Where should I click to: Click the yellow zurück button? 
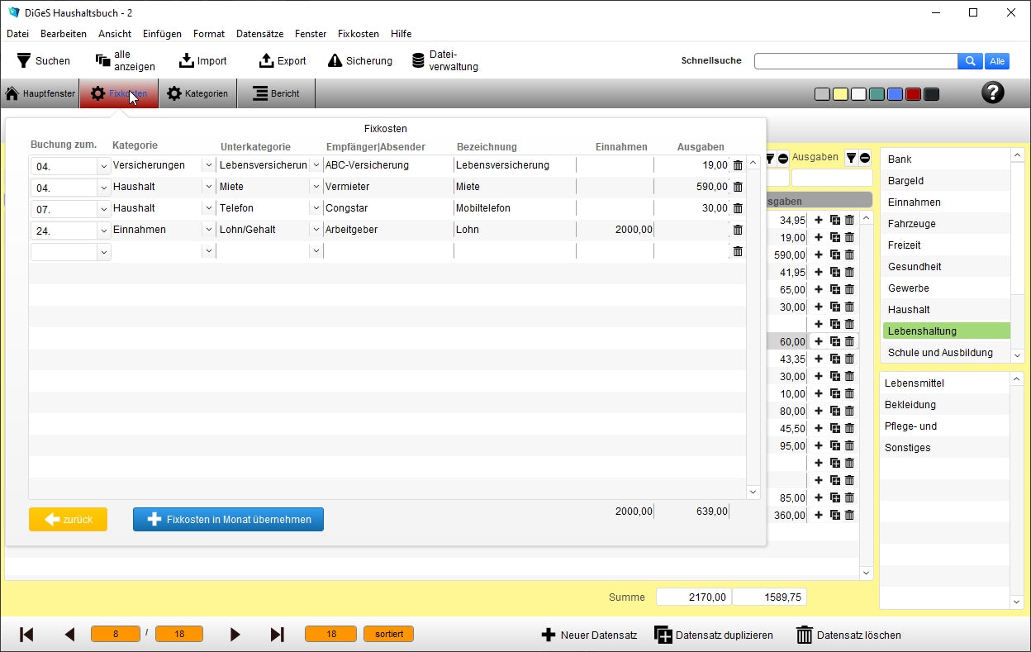coord(68,519)
